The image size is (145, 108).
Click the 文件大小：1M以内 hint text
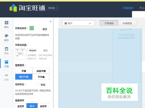(x=37, y=59)
